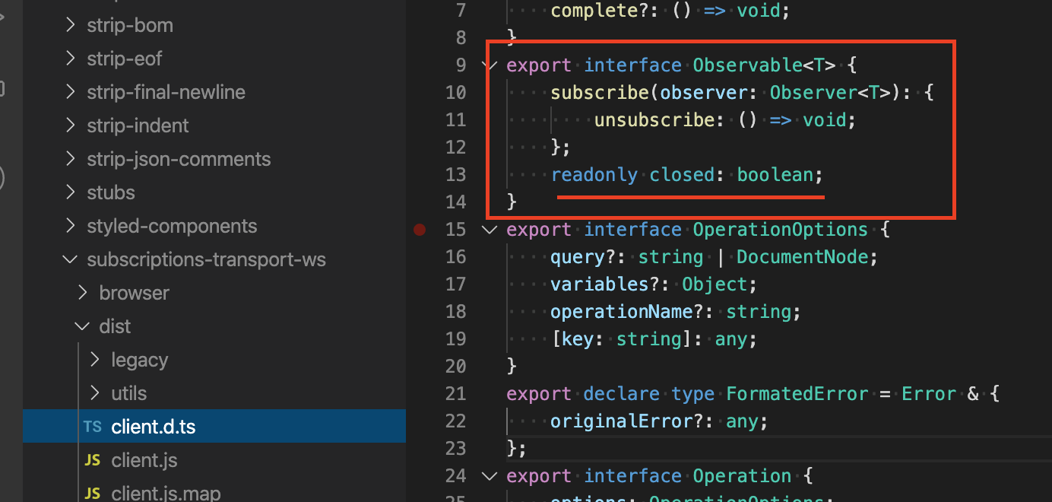1052x502 pixels.
Task: Click 'OperationOptions' on line 15
Action: click(x=781, y=230)
